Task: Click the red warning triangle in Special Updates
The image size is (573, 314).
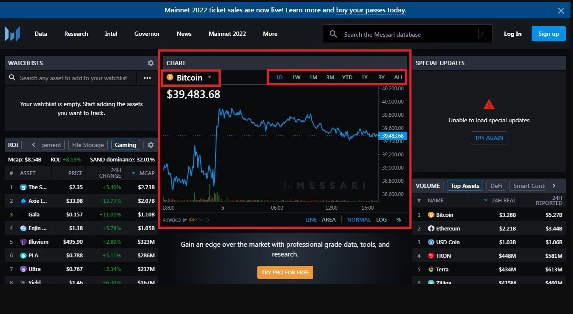Action: [489, 104]
